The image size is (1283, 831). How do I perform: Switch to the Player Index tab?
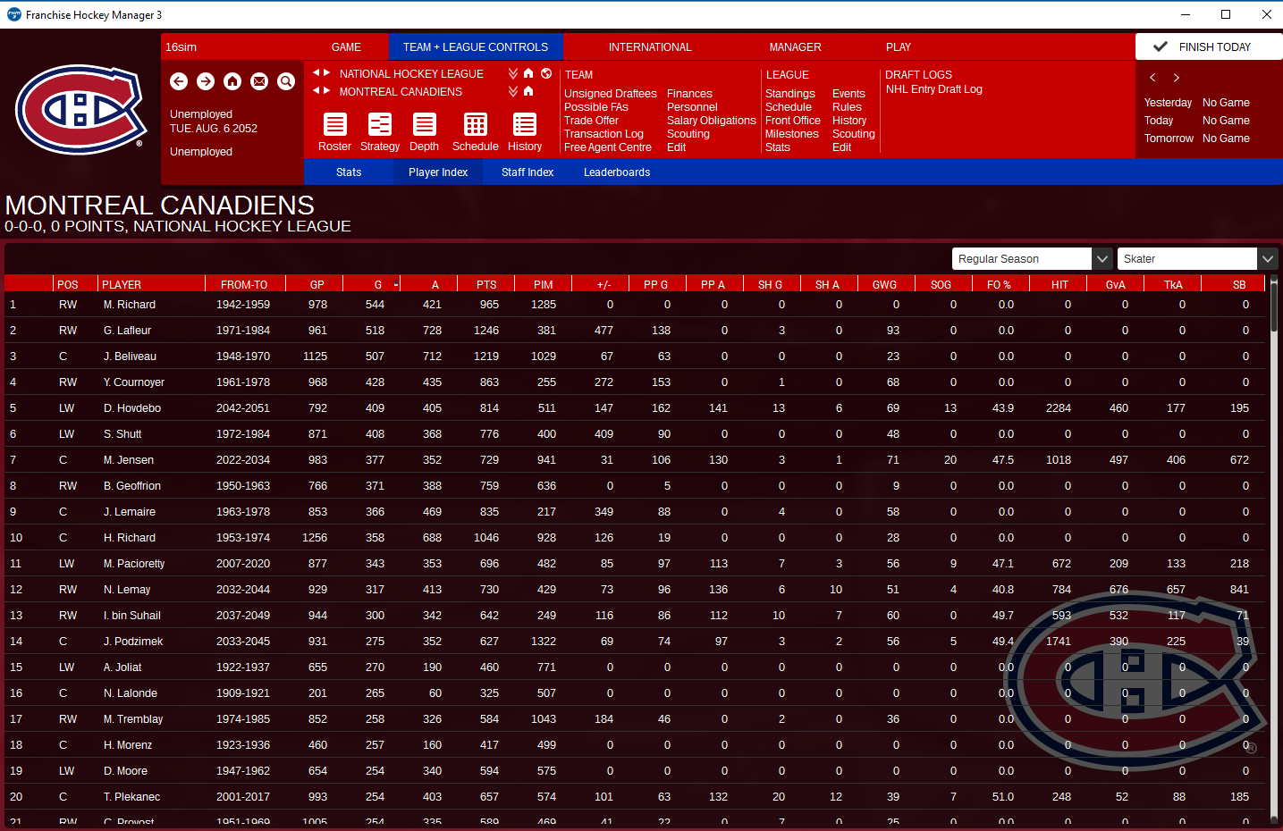[x=438, y=172]
